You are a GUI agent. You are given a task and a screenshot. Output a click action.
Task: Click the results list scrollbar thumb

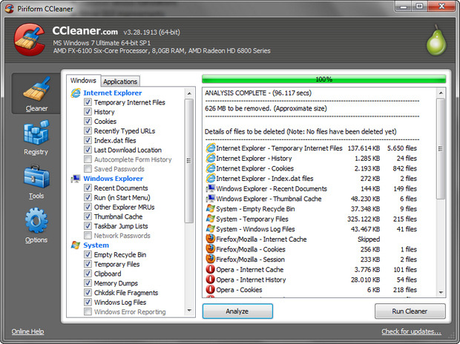tap(441, 149)
